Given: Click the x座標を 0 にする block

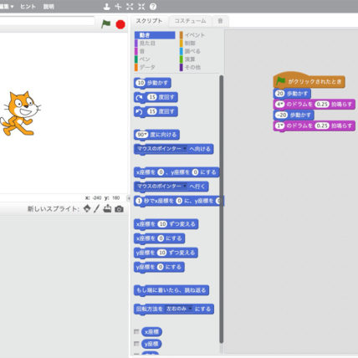Looking at the screenshot, I should [x=159, y=238].
